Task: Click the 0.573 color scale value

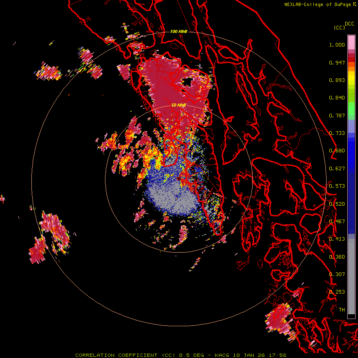Action: click(x=337, y=186)
